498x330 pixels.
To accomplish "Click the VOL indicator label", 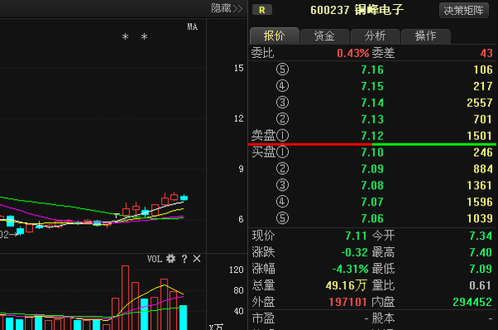I will 154,259.
